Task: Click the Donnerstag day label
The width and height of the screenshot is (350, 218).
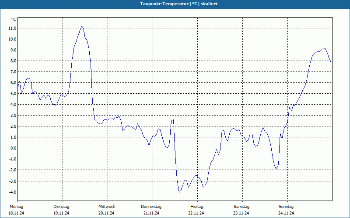Action: point(151,207)
